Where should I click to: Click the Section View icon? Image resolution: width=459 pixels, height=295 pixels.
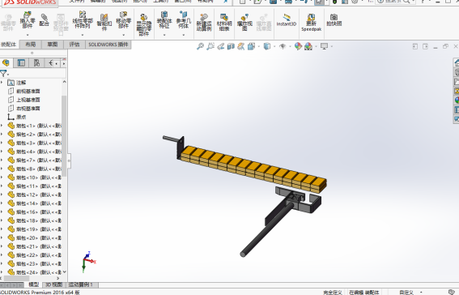[x=231, y=46]
